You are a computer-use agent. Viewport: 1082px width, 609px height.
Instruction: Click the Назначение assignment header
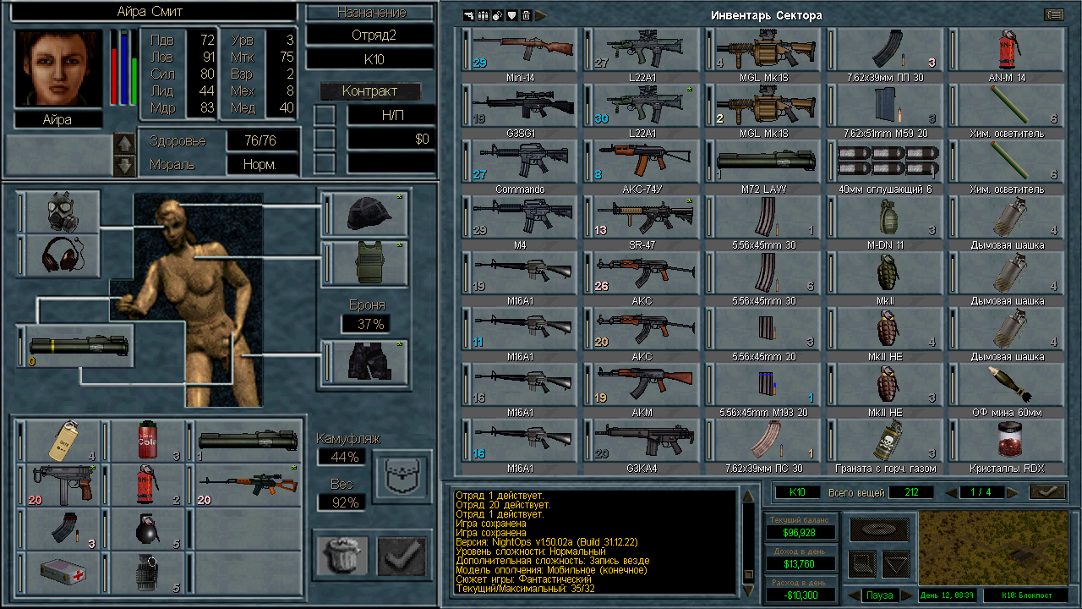tap(371, 13)
